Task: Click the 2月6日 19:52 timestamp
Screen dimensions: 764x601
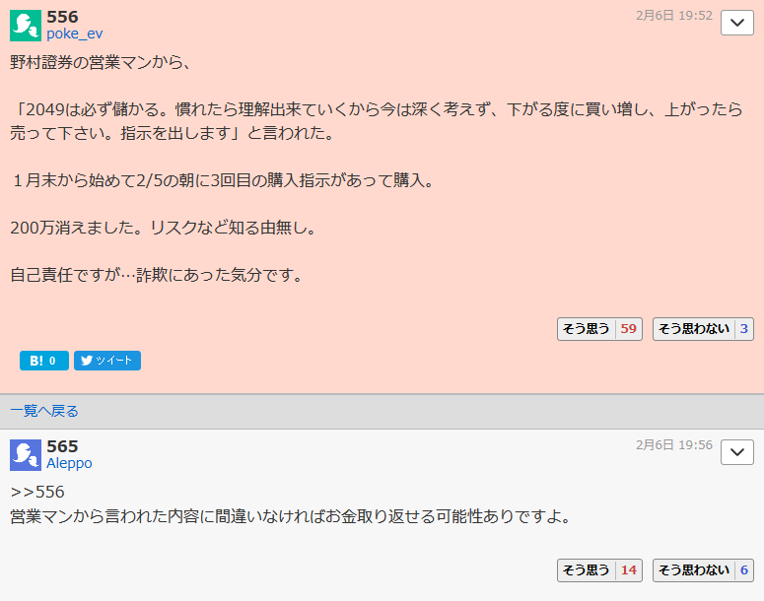Action: (x=674, y=16)
